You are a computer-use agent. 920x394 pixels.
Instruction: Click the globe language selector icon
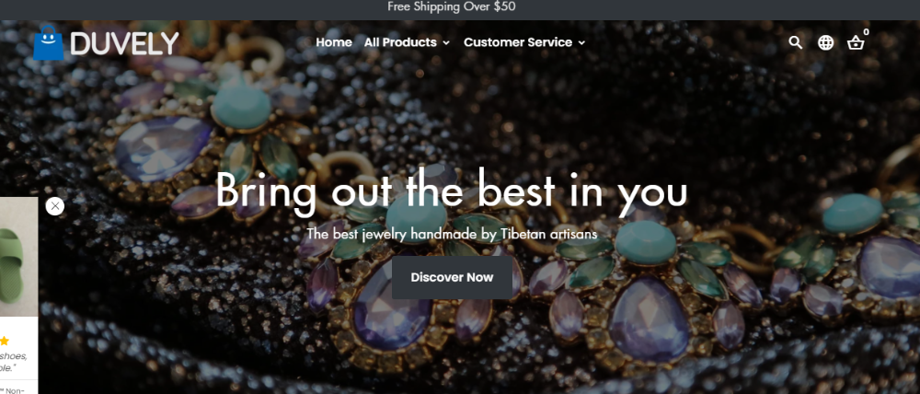[x=825, y=42]
